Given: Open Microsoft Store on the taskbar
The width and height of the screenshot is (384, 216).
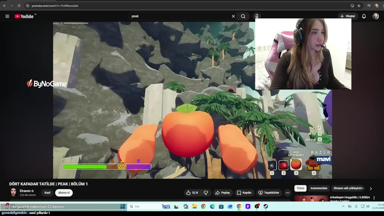Looking at the screenshot, I should 221,206.
